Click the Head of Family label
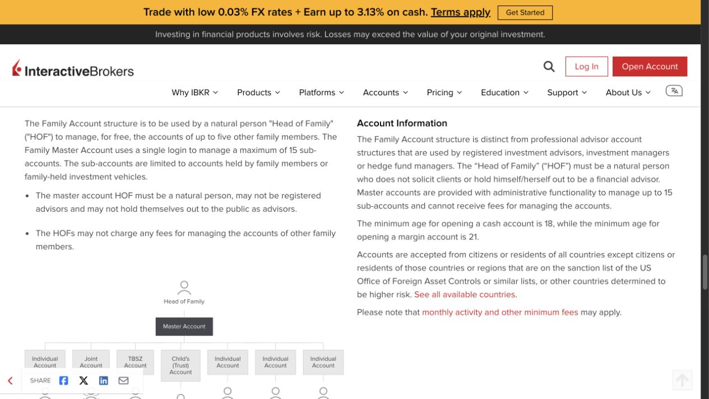The image size is (709, 399). click(x=184, y=301)
